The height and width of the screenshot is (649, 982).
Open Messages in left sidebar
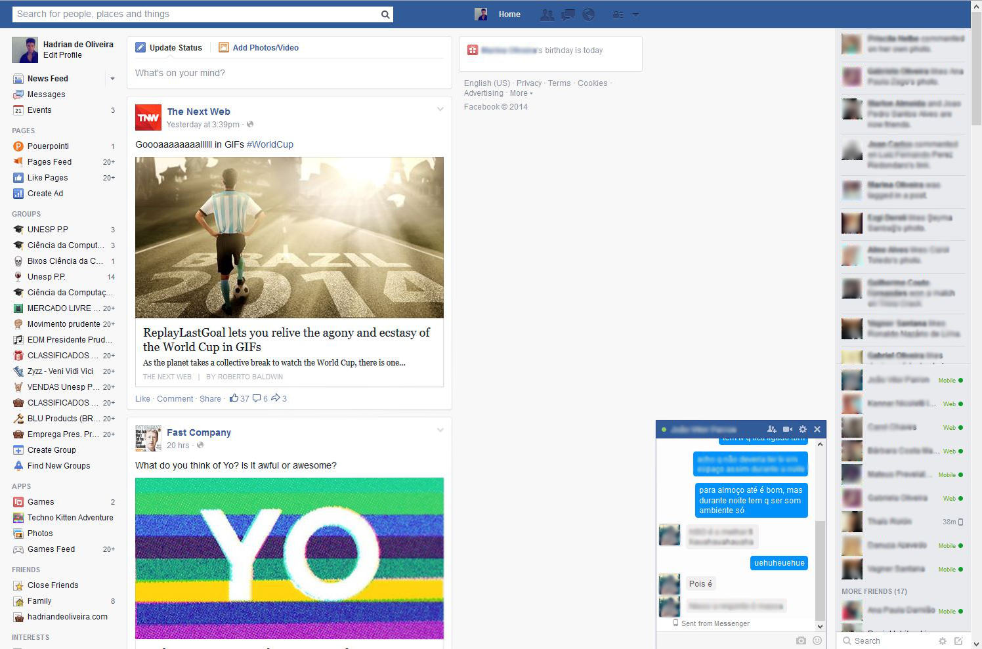pyautogui.click(x=46, y=94)
